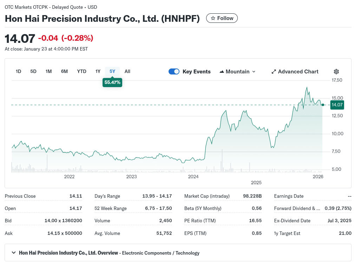Open the Advanced Chart link
361x262 pixels.
tap(298, 72)
